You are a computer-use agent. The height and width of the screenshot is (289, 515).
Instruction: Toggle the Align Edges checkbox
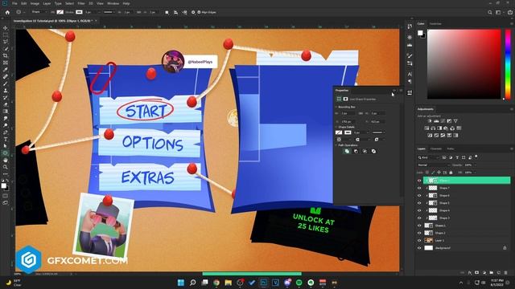pos(199,12)
